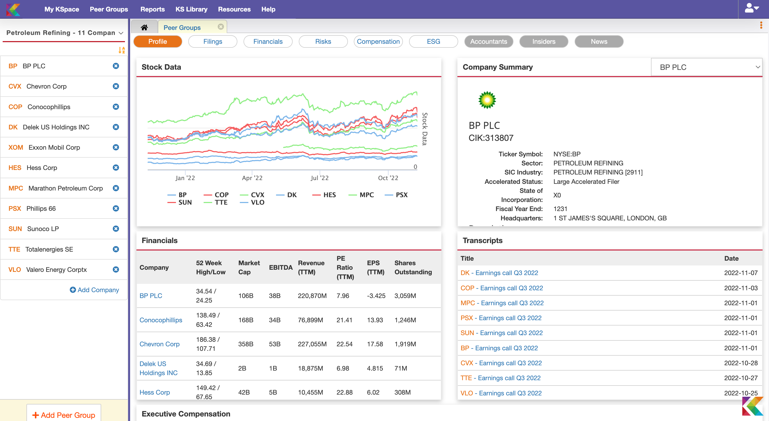Switch to the Financials tab
Viewport: 769px width, 421px height.
pyautogui.click(x=268, y=41)
